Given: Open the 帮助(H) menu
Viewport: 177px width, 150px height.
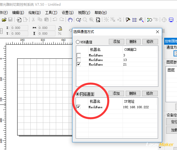Looking at the screenshot, I should tap(101, 13).
